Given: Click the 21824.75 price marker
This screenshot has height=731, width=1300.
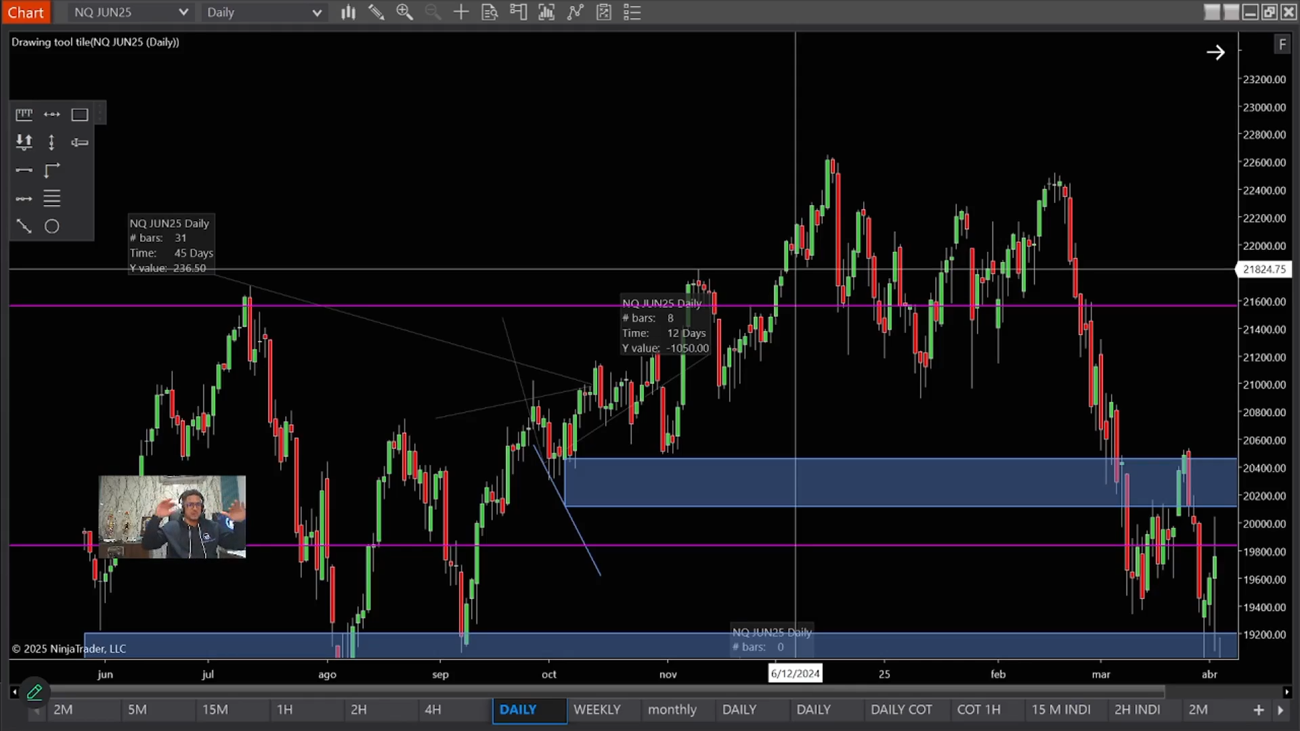Looking at the screenshot, I should [1263, 269].
